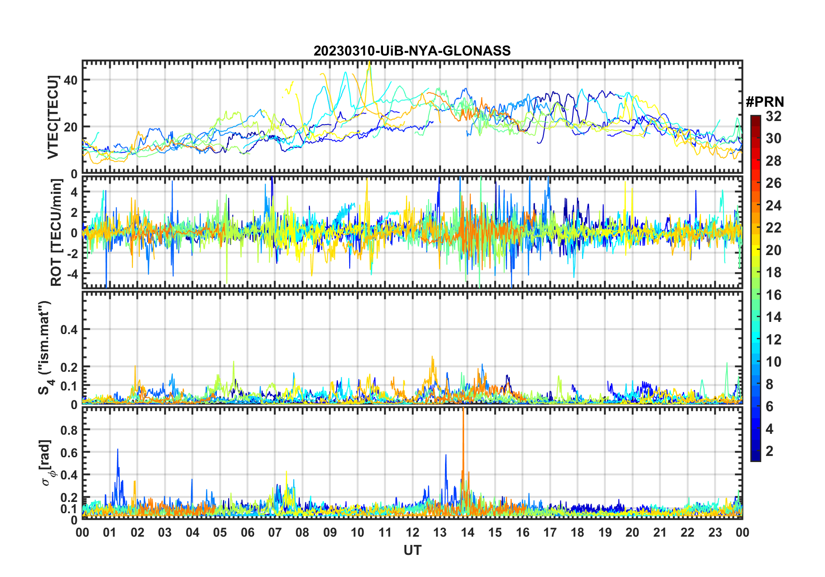Click colorbar tick label 6
Image resolution: width=825 pixels, height=577 pixels.
pyautogui.click(x=769, y=406)
